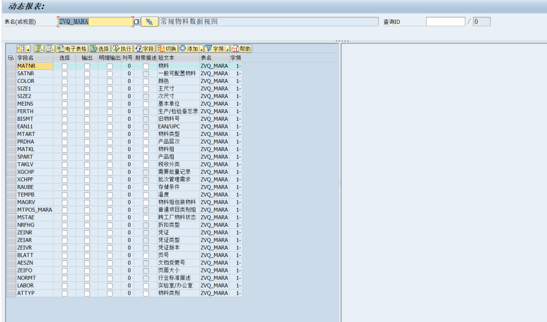Viewport: 547px width, 322px height.
Task: Open 帮助 from the toolbar
Action: 241,49
